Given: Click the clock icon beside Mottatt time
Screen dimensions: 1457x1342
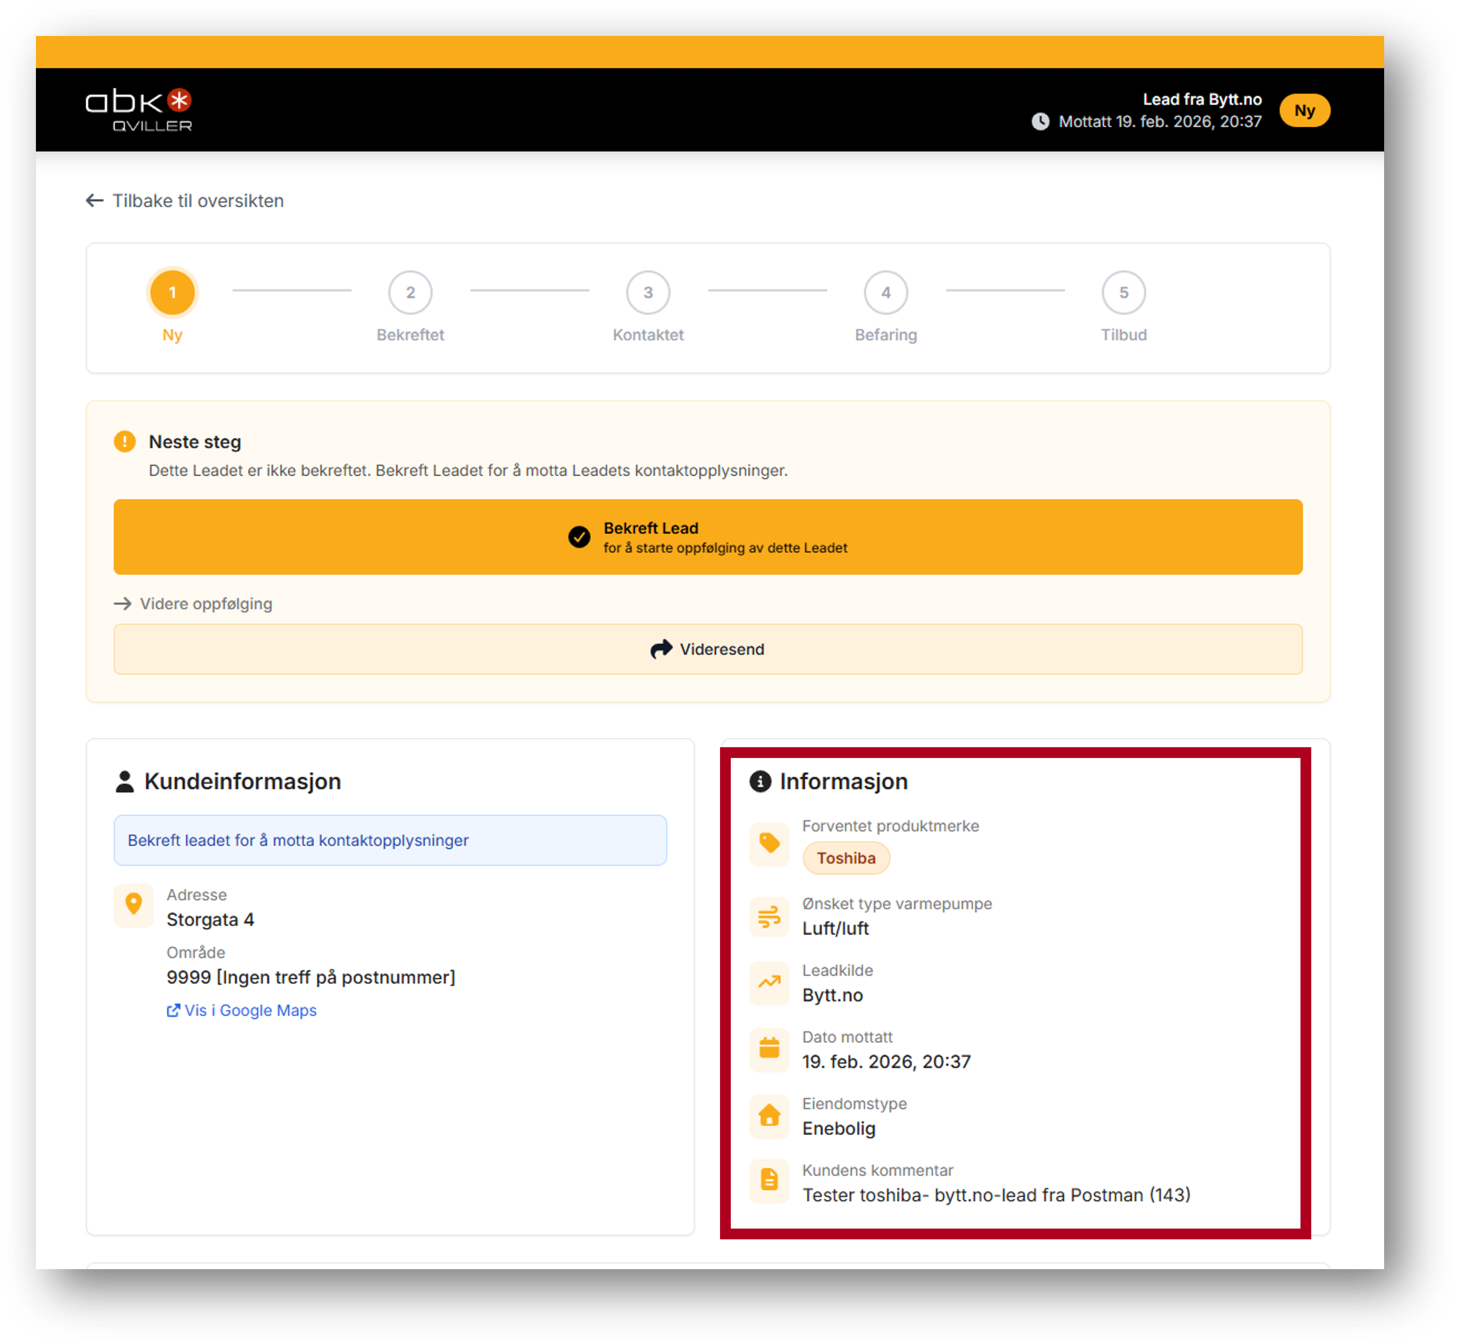Looking at the screenshot, I should pos(1040,121).
